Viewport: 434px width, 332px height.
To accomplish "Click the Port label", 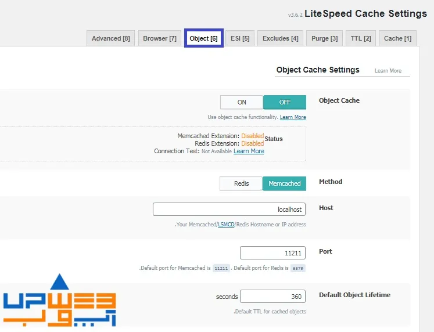I will (x=325, y=251).
